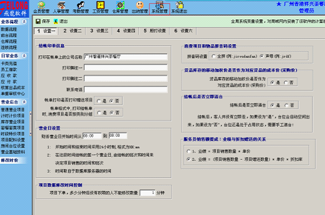Open 工资管理 salary management module
Image resolution: width=325 pixels, height=215 pixels.
tap(100, 8)
